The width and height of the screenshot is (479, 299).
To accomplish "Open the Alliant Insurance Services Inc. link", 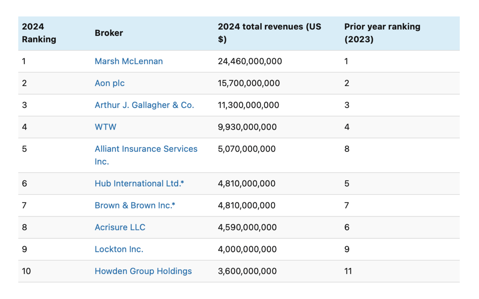I will click(146, 149).
